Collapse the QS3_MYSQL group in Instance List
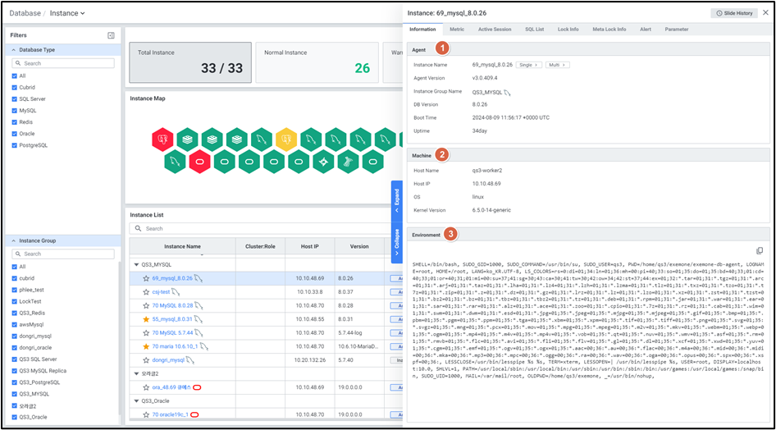 click(x=136, y=264)
